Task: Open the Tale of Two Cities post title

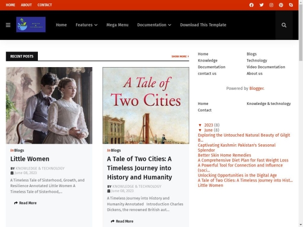Action: click(139, 168)
